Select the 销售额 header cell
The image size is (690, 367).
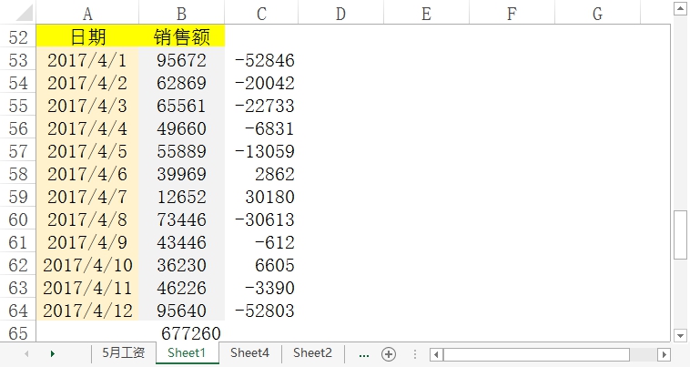pyautogui.click(x=182, y=36)
